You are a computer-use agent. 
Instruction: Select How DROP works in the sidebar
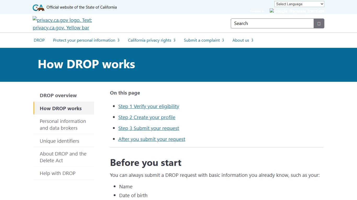(x=61, y=108)
